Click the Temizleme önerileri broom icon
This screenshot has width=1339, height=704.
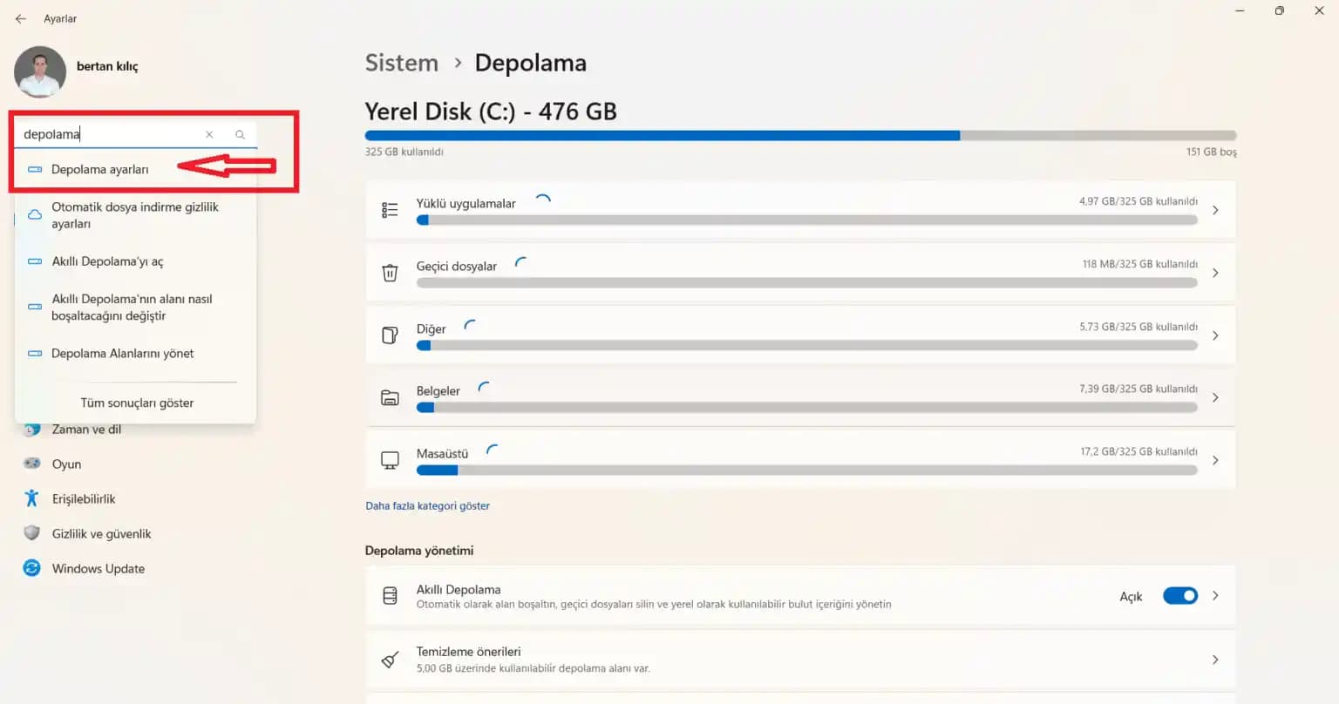tap(390, 660)
